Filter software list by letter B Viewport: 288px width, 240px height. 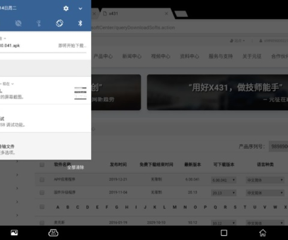click(68, 207)
